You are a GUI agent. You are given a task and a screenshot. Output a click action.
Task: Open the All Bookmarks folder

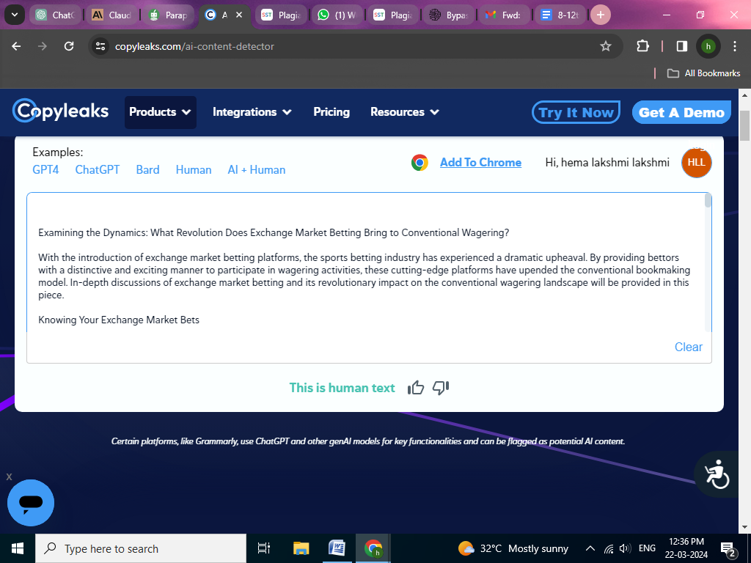tap(703, 73)
